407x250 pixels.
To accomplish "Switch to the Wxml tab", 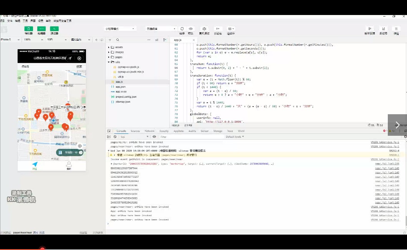I will pyautogui.click(x=241, y=131).
